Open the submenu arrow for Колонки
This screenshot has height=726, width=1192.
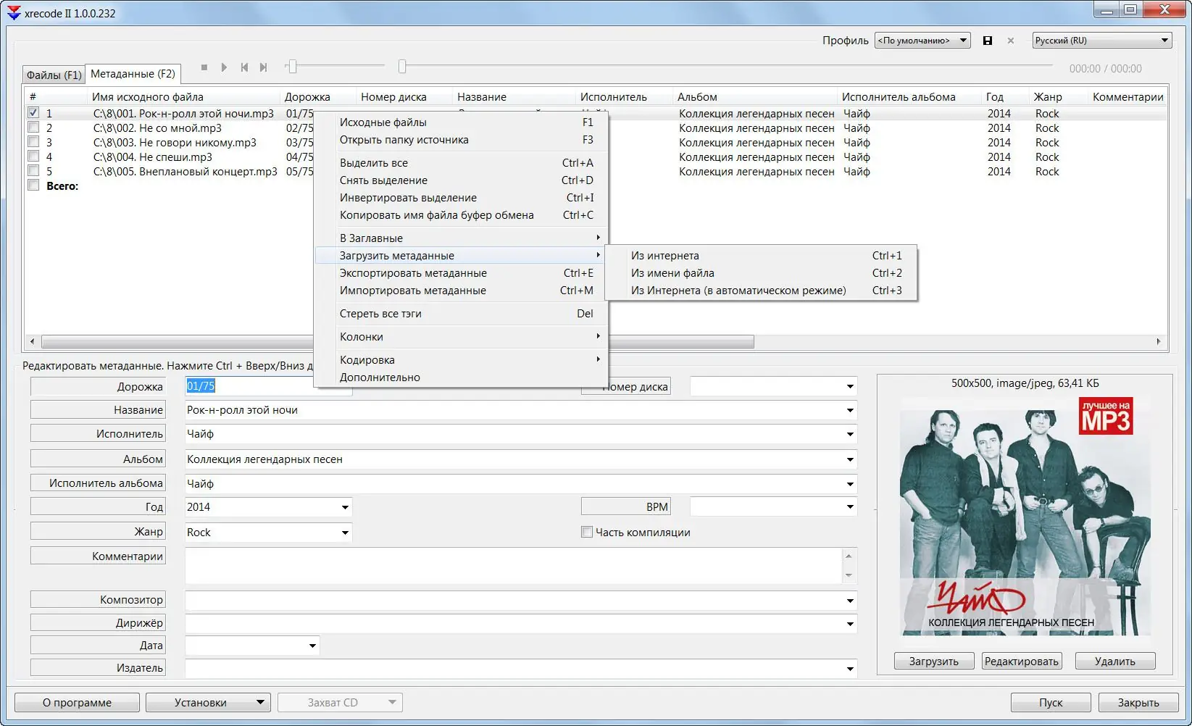point(598,336)
